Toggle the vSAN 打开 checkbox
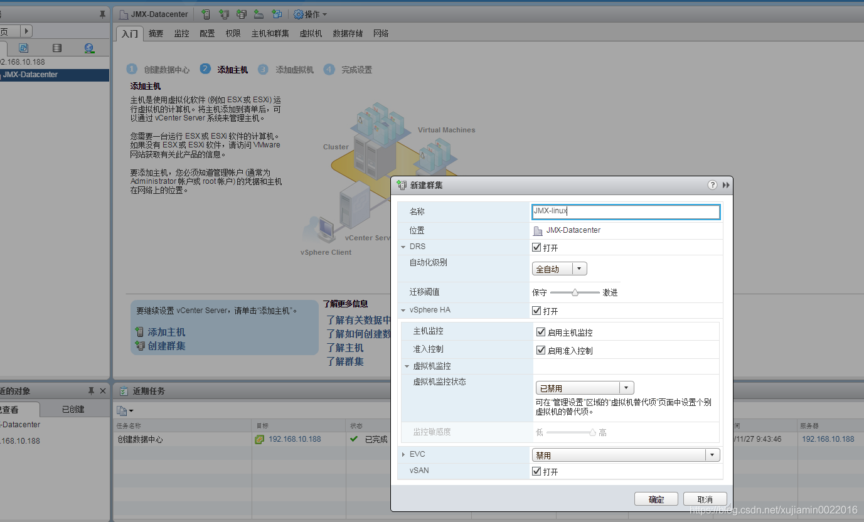Image resolution: width=864 pixels, height=522 pixels. (536, 471)
